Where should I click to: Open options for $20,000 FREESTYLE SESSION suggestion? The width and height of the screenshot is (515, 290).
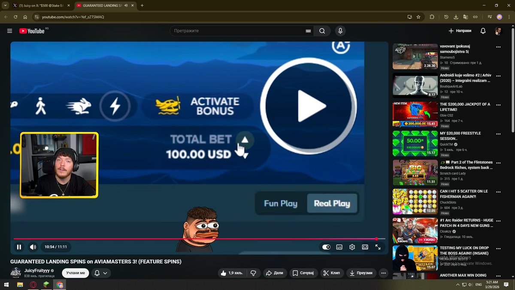(x=498, y=134)
